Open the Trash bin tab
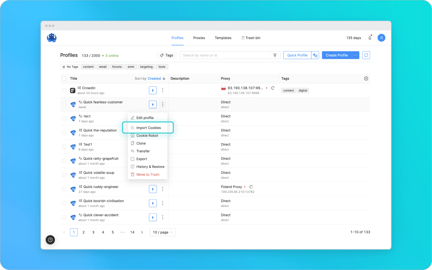 coord(251,38)
